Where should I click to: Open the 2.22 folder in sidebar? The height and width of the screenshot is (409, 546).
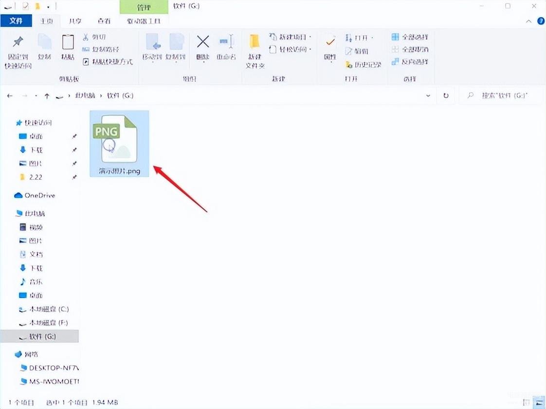click(x=31, y=177)
